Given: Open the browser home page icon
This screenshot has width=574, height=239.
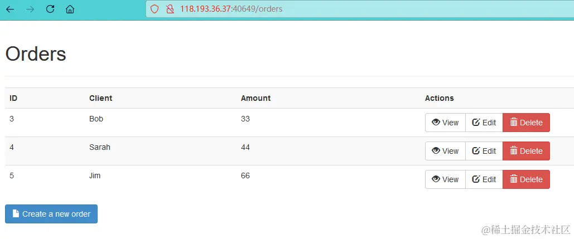Looking at the screenshot, I should (70, 9).
